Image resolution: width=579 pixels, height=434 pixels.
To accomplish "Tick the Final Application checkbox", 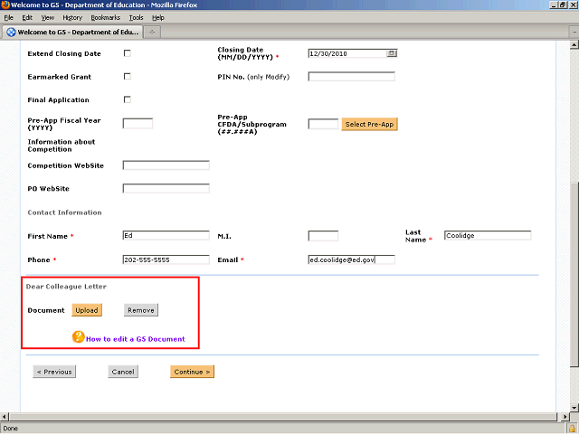I will (128, 99).
